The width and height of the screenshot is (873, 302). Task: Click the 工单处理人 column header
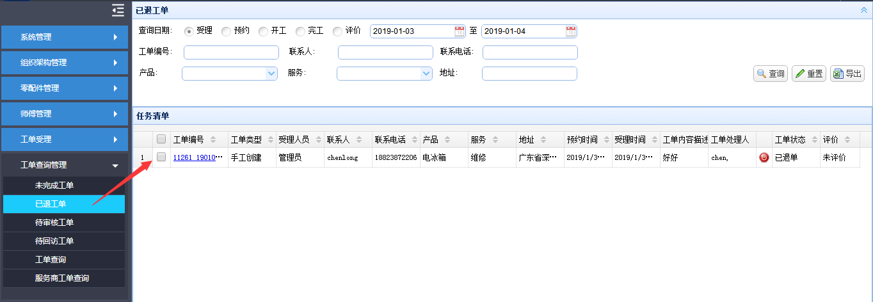[x=732, y=139]
